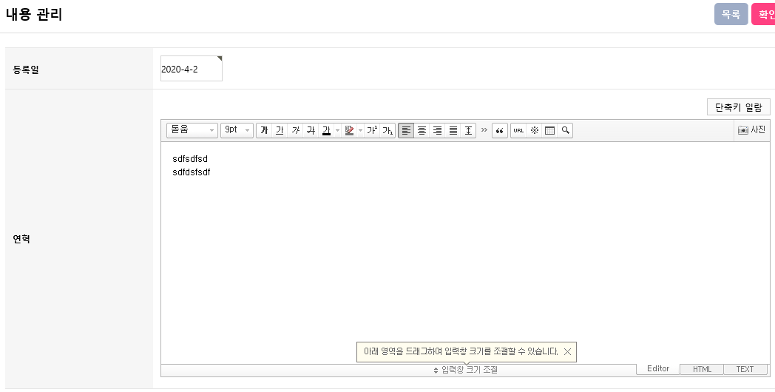Switch to the HTML tab
Viewport: 775px width, 392px height.
702,369
